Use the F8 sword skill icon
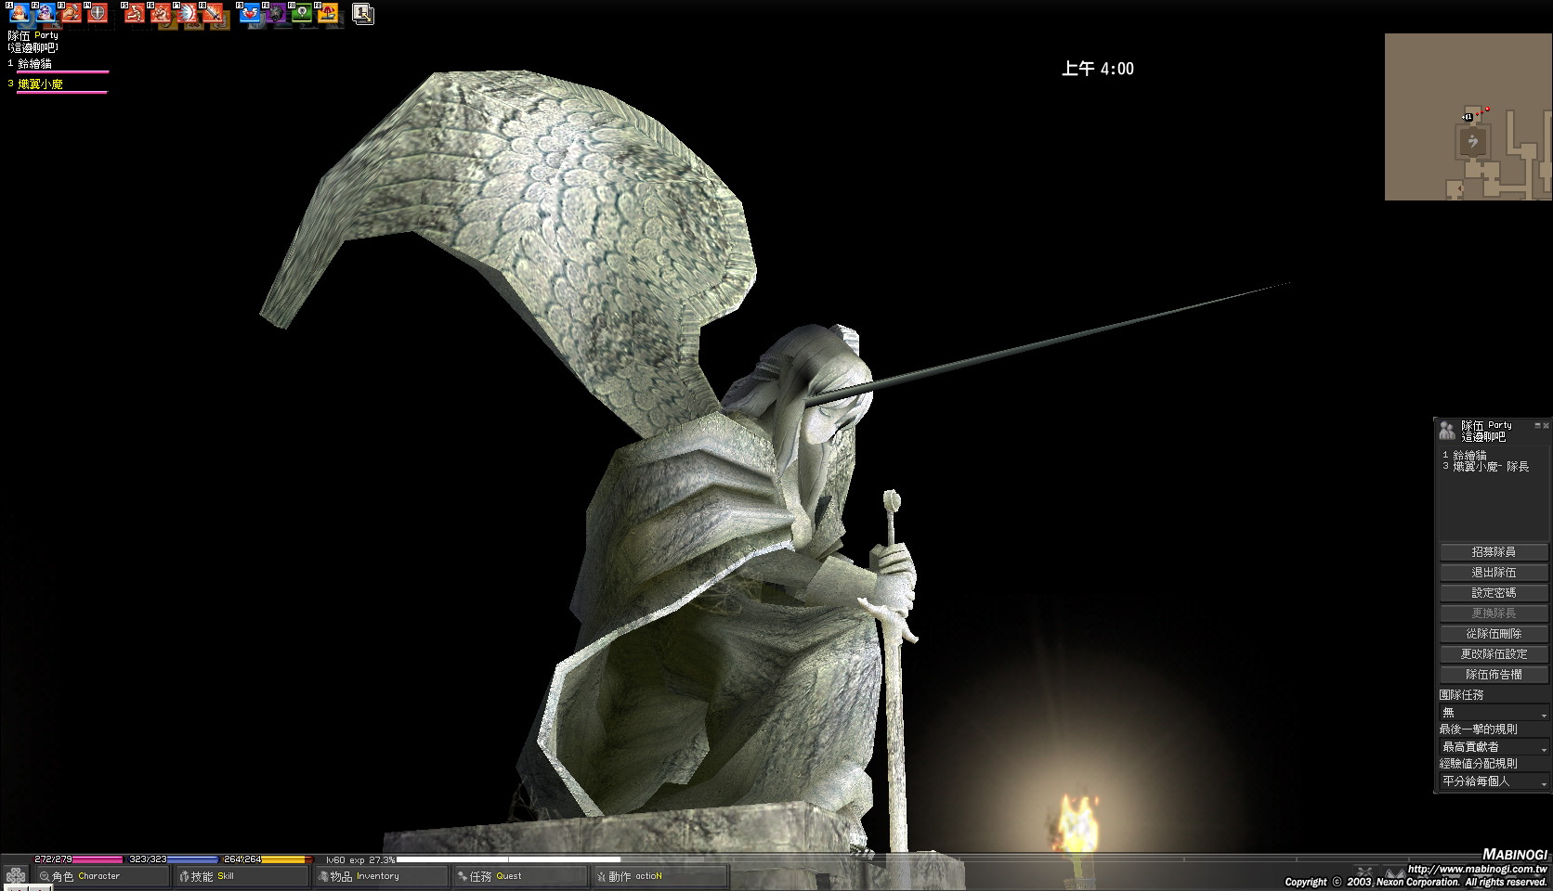The width and height of the screenshot is (1553, 891). (x=213, y=13)
